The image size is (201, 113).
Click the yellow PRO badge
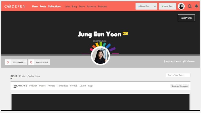tap(125, 33)
